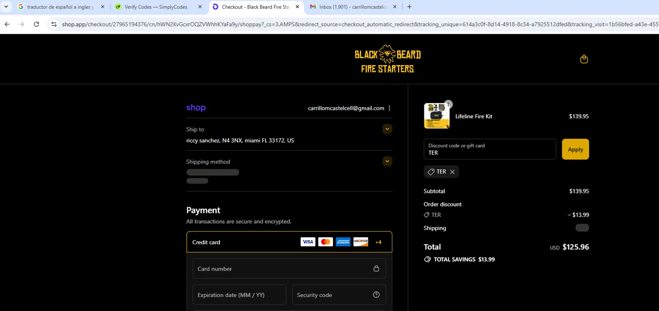Click the item quantity badge on thumbnail

pyautogui.click(x=448, y=104)
